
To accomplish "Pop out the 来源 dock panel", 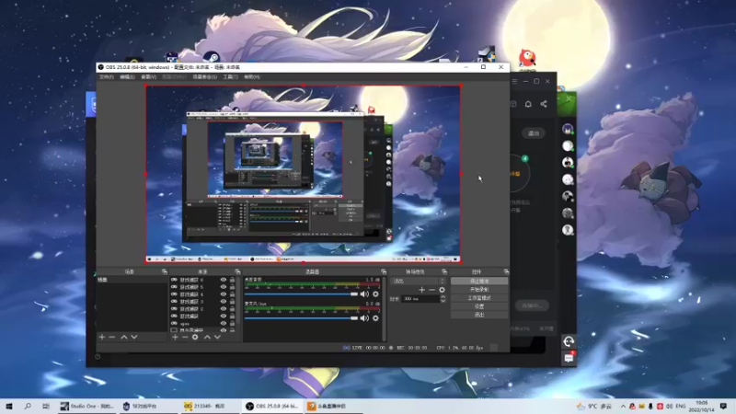I will (x=237, y=271).
